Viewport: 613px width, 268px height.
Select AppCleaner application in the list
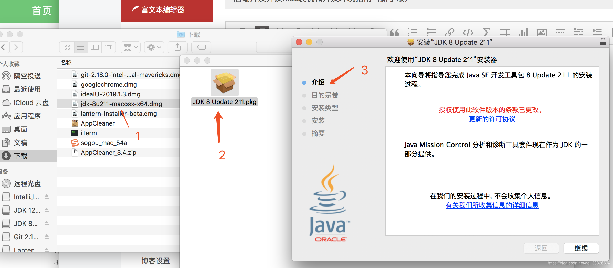[x=119, y=123]
